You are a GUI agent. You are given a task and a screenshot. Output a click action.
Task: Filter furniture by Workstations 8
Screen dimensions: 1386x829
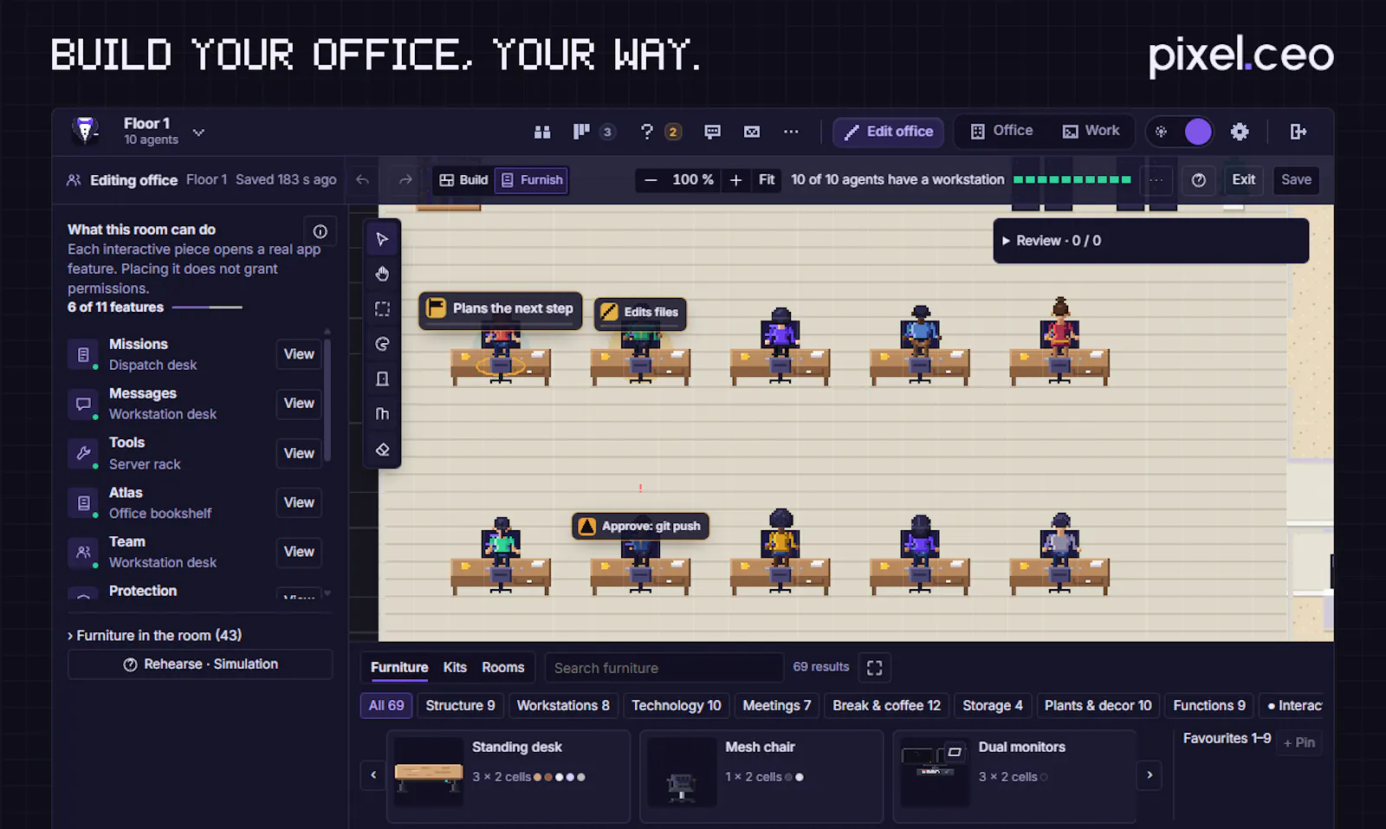pos(563,706)
